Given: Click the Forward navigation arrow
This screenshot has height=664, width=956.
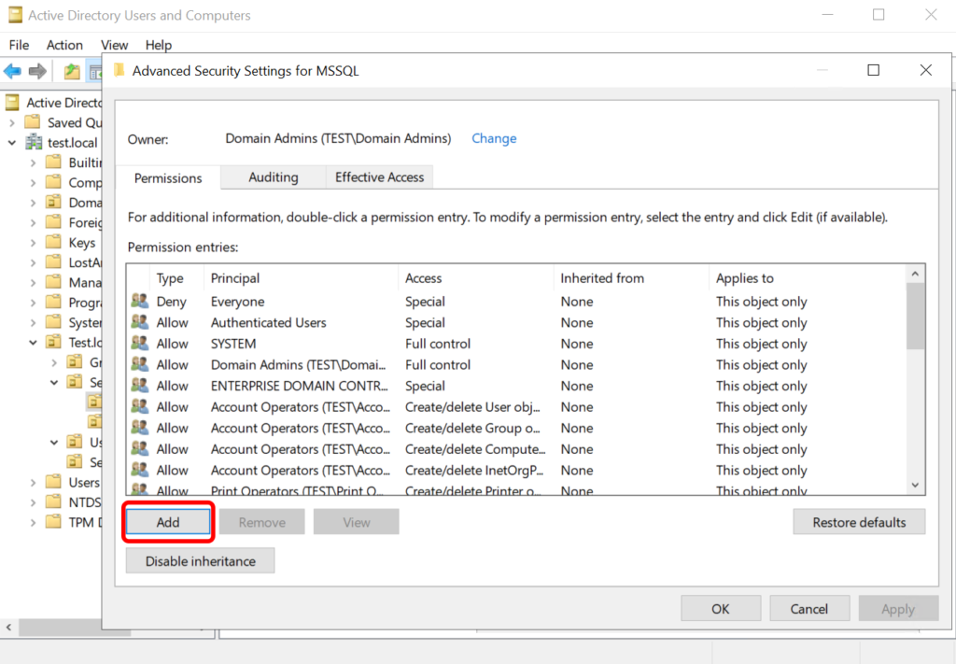Looking at the screenshot, I should pos(37,70).
